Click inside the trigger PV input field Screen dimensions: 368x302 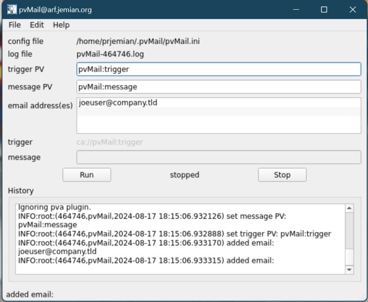pyautogui.click(x=184, y=69)
